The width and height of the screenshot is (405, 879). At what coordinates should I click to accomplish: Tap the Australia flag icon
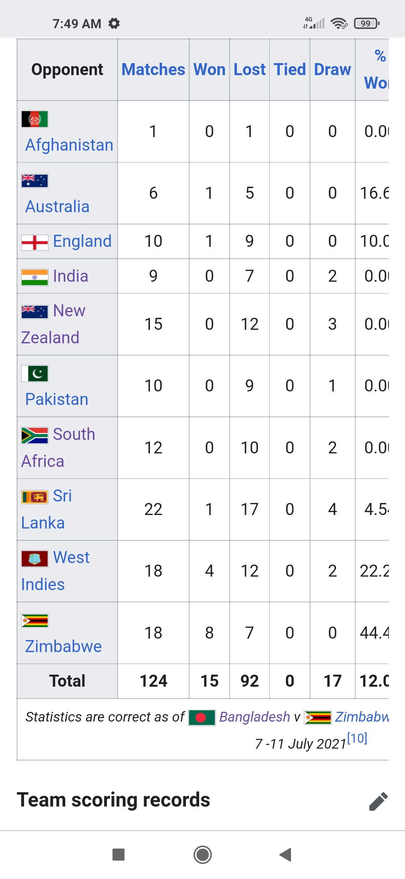coord(34,181)
